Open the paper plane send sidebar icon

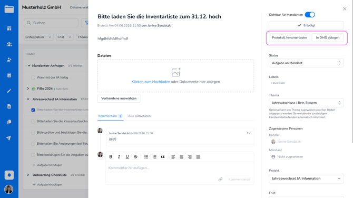click(x=9, y=138)
